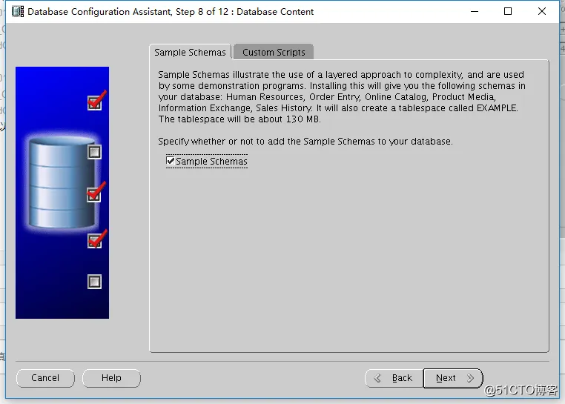Screen dimensions: 565x404
Task: Maximize the Database Configuration Assistant window
Action: (508, 12)
